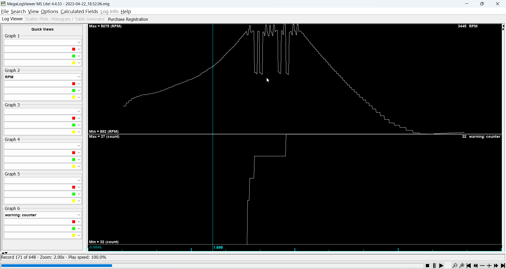Open the Purchase Registration tab
Image resolution: width=506 pixels, height=269 pixels.
tap(128, 19)
